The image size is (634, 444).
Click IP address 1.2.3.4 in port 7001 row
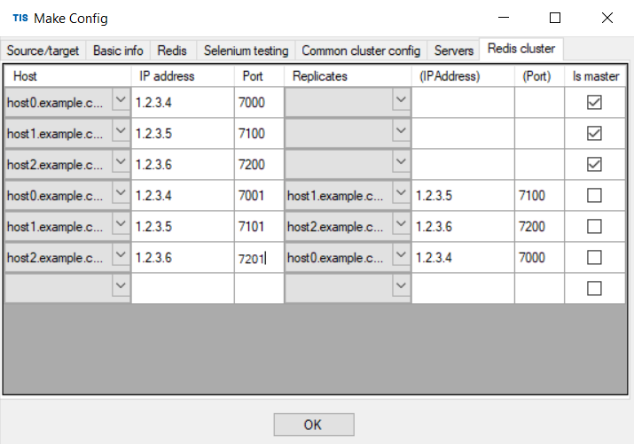pos(183,196)
